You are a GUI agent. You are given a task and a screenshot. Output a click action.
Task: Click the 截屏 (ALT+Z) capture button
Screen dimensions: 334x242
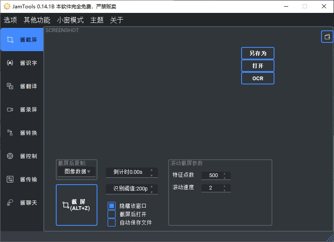click(77, 205)
